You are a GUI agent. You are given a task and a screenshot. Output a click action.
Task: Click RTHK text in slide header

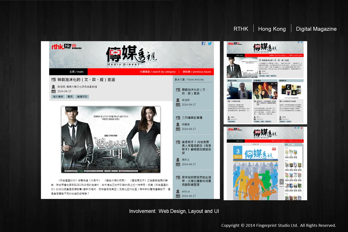click(x=241, y=29)
